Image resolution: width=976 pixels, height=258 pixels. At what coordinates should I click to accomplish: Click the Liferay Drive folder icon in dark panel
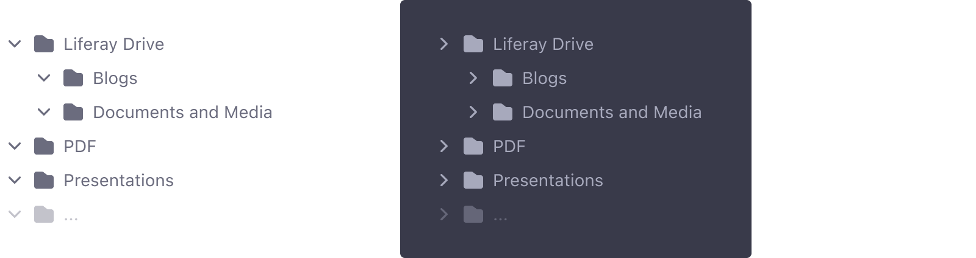(473, 44)
